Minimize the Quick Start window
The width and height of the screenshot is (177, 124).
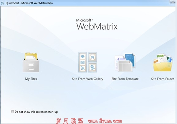pyautogui.click(x=173, y=2)
